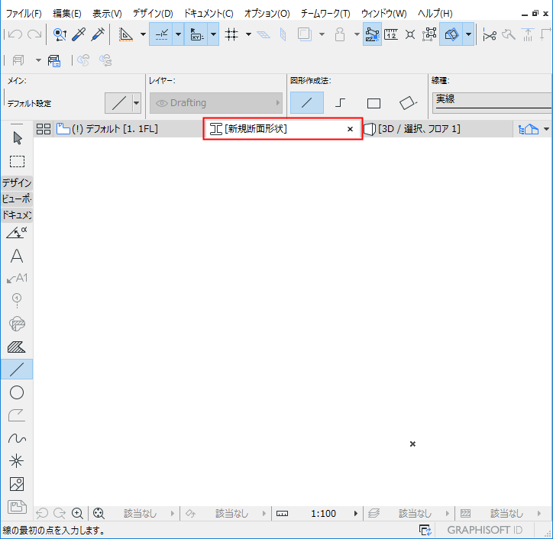Screen dimensions: 553x539
Task: Expand the ドキュメ toolbox group
Action: (17, 215)
